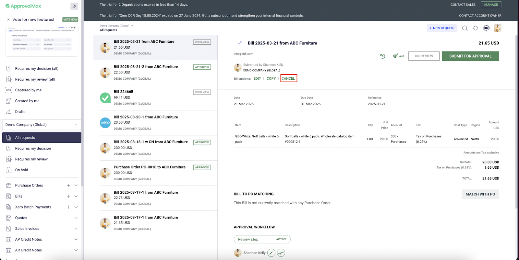519x260 pixels.
Task: Click the Requires my decision icon under Demo Company
Action: pyautogui.click(x=9, y=148)
